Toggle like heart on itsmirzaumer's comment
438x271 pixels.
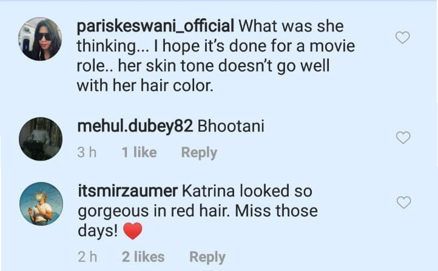403,202
